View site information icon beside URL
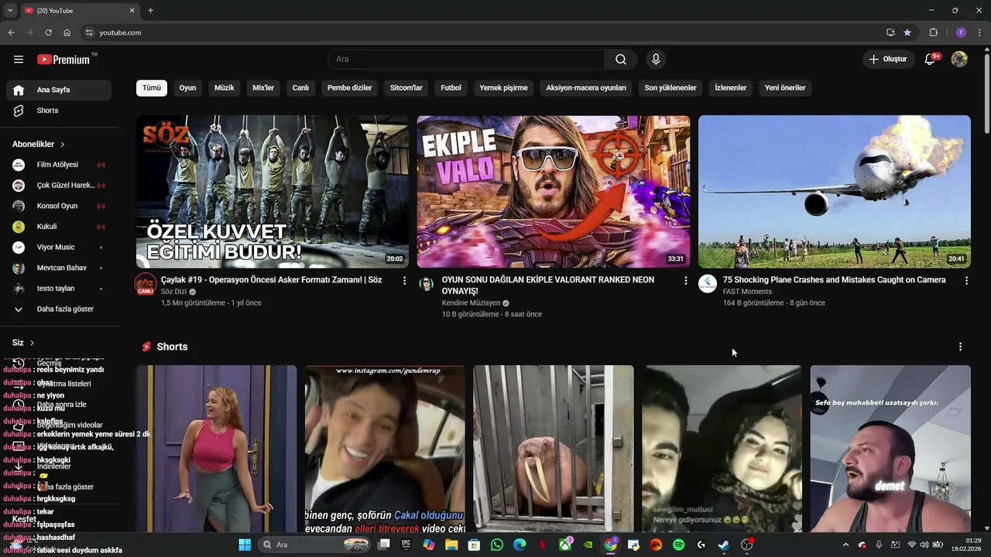This screenshot has width=991, height=557. 89,32
